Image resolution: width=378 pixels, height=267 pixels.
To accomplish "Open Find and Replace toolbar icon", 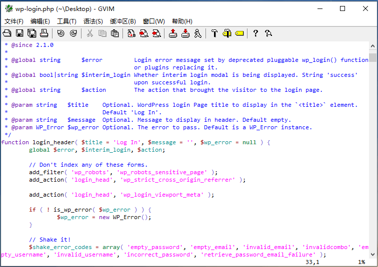I will click(x=131, y=33).
